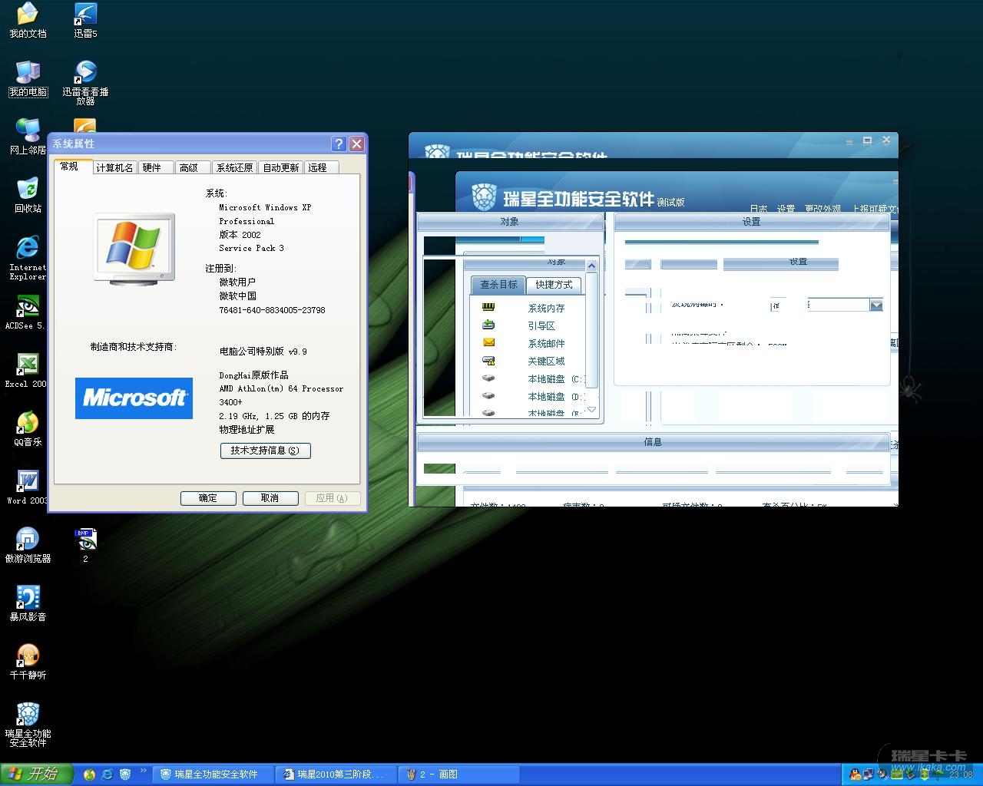The width and height of the screenshot is (983, 786).
Task: Click the system tray clock 23:08
Action: coord(960,774)
